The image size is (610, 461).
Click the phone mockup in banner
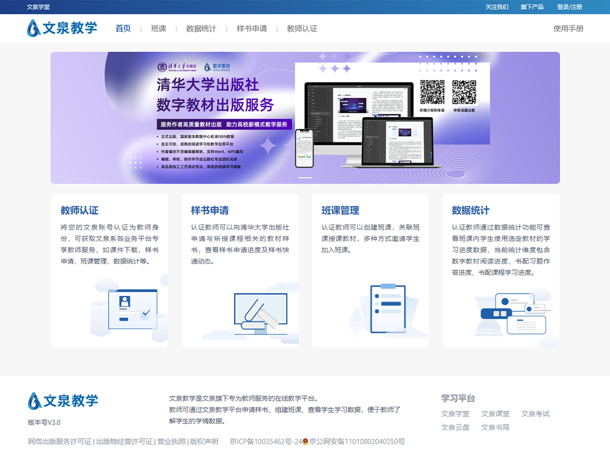pyautogui.click(x=304, y=148)
